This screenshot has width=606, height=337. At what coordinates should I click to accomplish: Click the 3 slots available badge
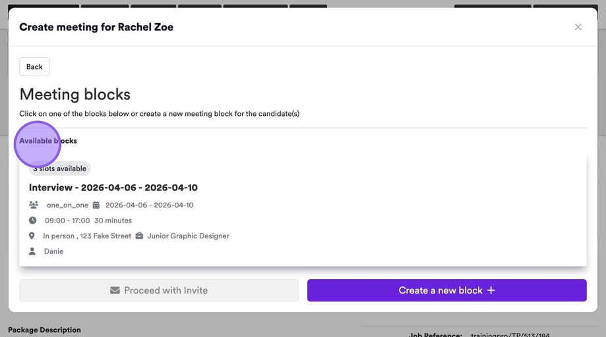pos(60,168)
